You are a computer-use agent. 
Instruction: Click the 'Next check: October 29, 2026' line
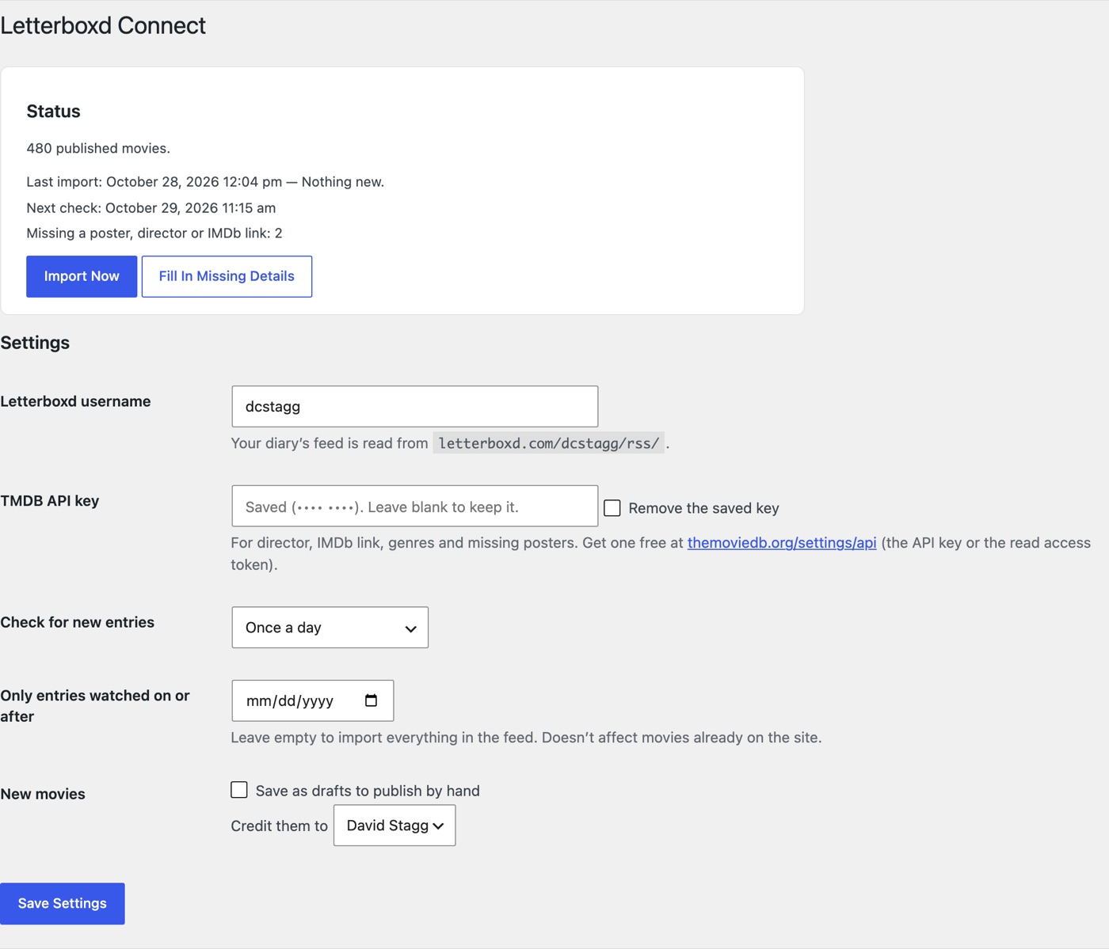point(151,208)
